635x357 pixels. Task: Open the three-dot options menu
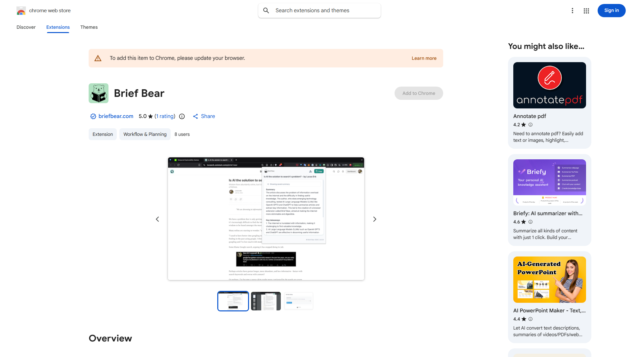572,10
